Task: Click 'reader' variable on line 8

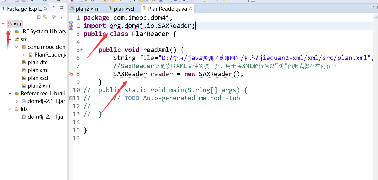Action: point(162,74)
